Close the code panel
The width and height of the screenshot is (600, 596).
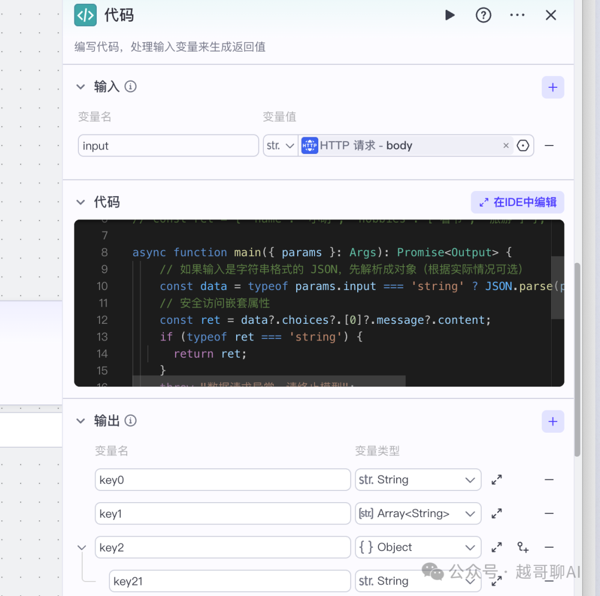(551, 16)
